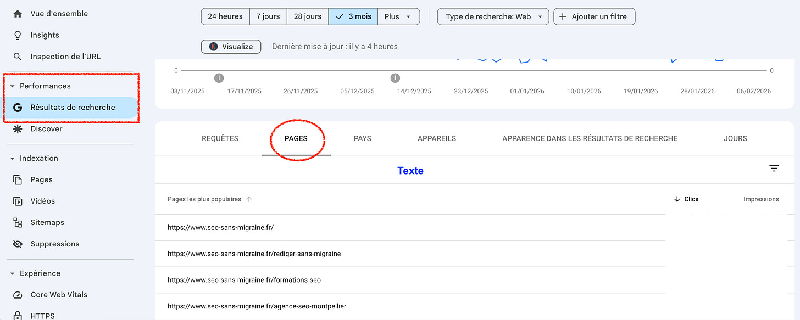Image resolution: width=800 pixels, height=320 pixels.
Task: Sort by the Impressions column header
Action: pyautogui.click(x=761, y=199)
